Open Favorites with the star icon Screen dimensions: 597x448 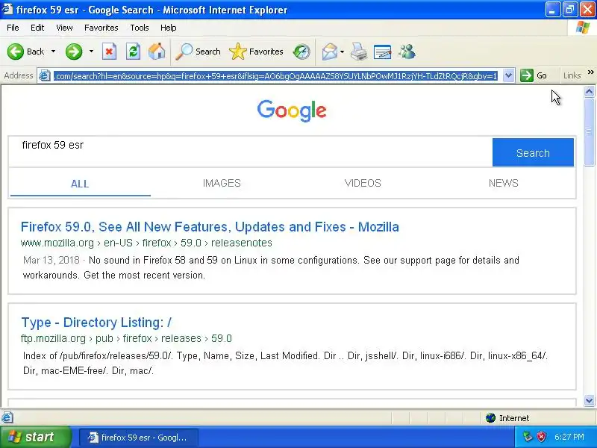(x=238, y=52)
